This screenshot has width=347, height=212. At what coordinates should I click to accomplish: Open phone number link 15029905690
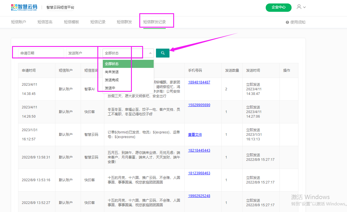click(199, 105)
